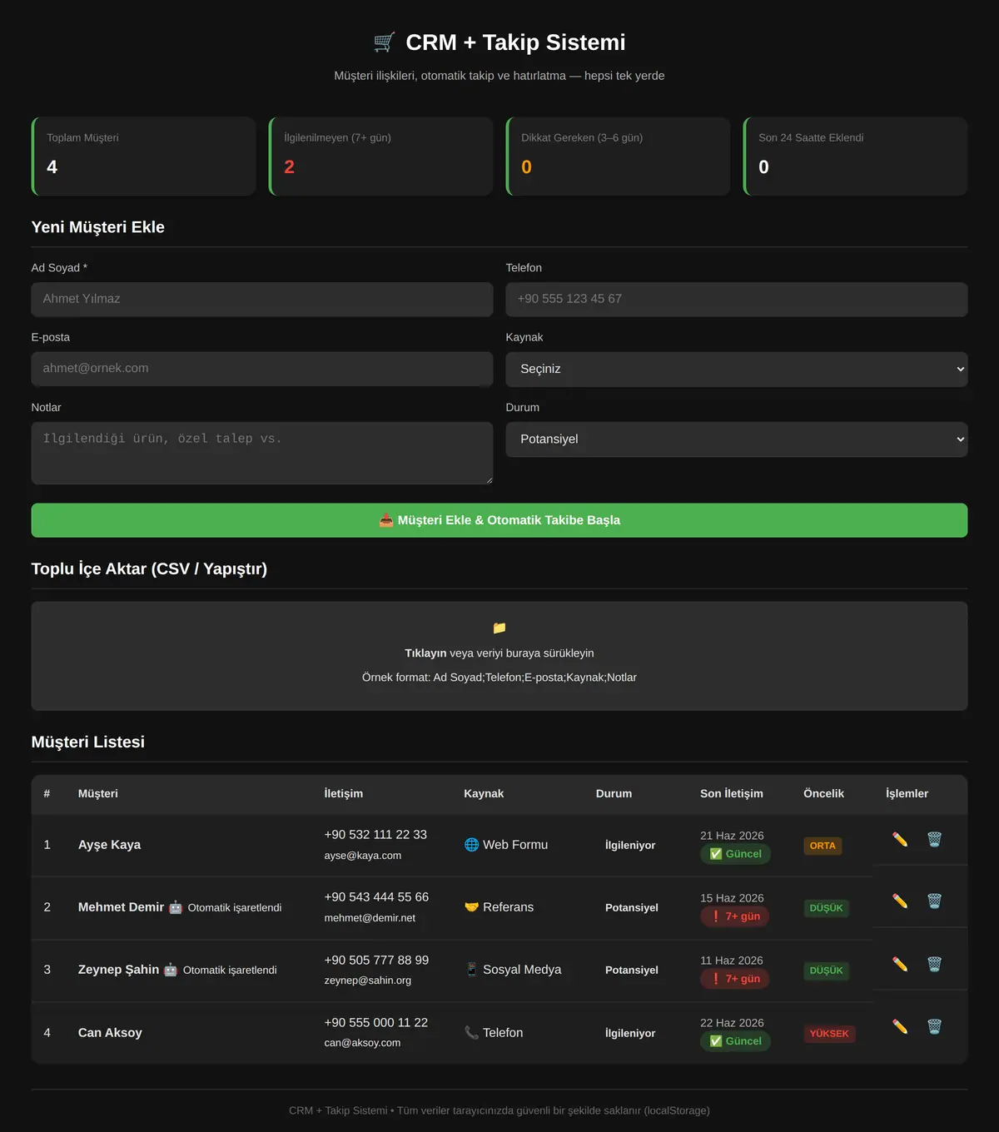Click the handshake icon next to Referans
999x1132 pixels.
click(471, 907)
